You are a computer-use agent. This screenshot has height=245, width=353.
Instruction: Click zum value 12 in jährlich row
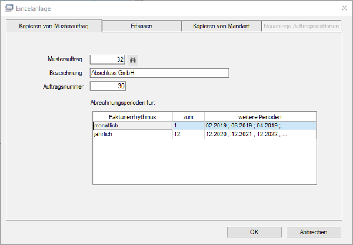tap(188, 134)
